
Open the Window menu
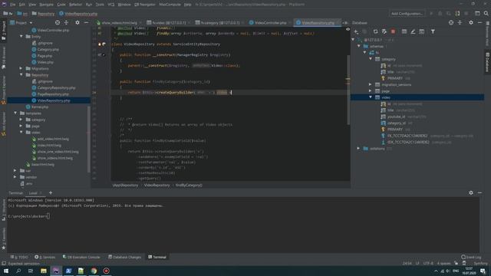[124, 5]
